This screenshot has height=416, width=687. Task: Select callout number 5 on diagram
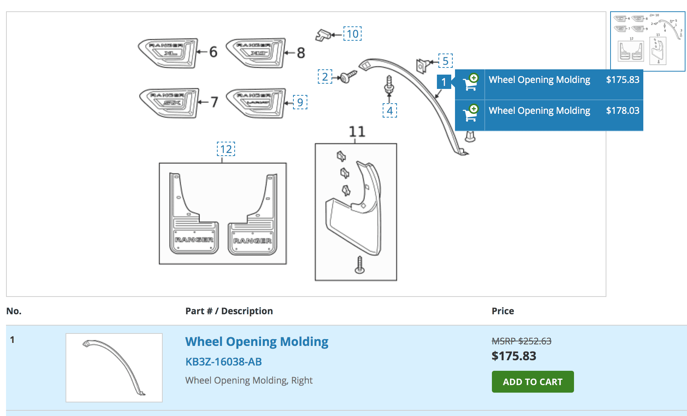(x=445, y=61)
